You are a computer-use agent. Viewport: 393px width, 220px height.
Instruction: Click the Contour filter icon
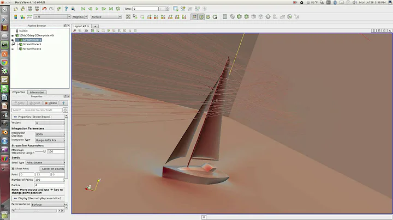click(x=232, y=17)
